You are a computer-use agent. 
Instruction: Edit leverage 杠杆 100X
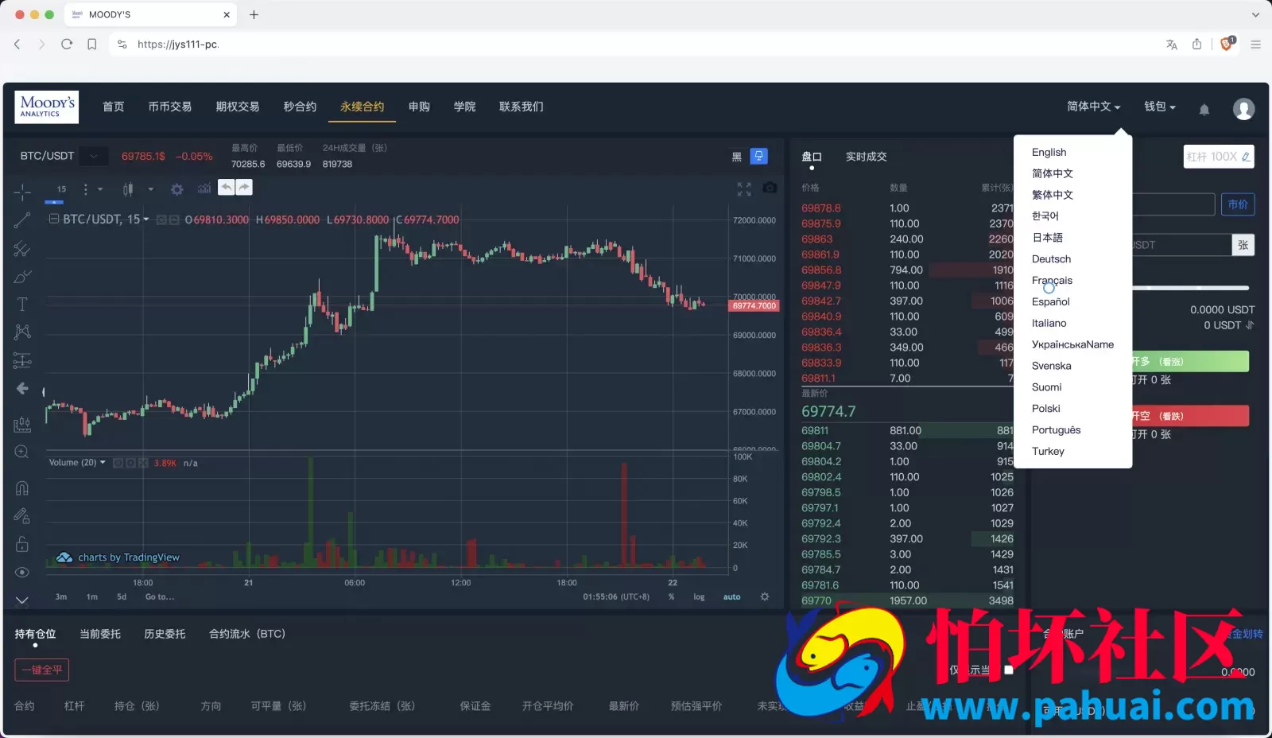[x=1219, y=157]
